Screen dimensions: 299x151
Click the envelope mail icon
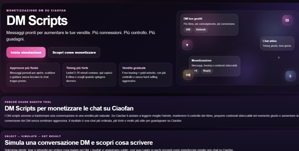pyautogui.click(x=287, y=20)
